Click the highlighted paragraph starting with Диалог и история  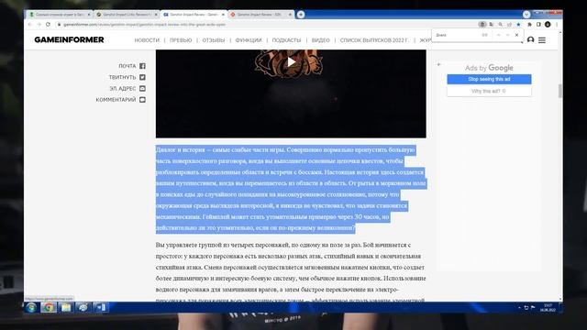click(291, 189)
